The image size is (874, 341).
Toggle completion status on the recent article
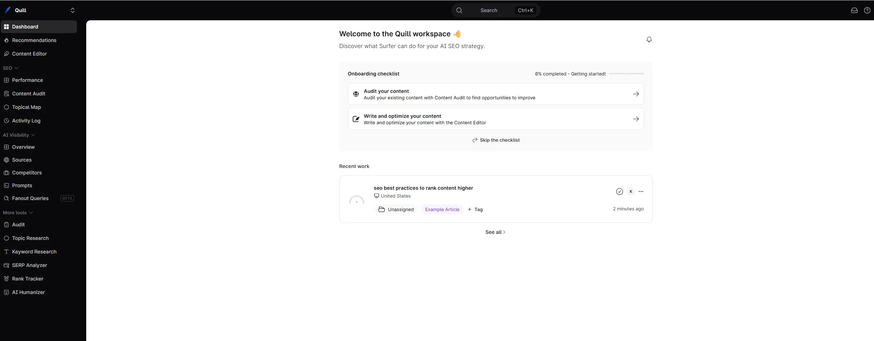(x=620, y=192)
